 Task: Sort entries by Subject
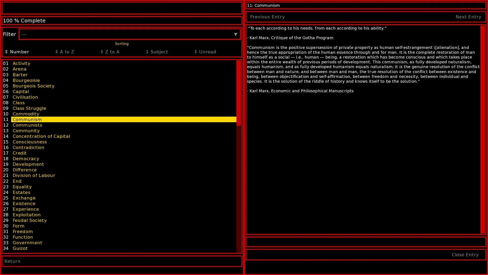(157, 52)
